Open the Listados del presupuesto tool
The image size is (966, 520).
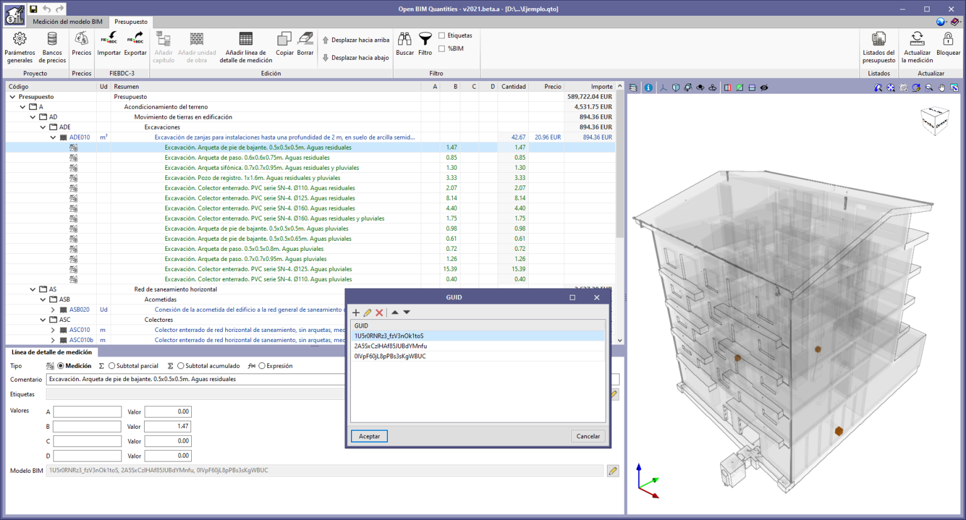879,45
